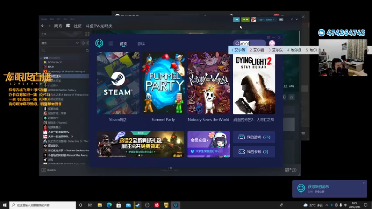This screenshot has width=372, height=209.
Task: Select 朝圣者 (Pilgrims) in library
Action: coord(58,123)
